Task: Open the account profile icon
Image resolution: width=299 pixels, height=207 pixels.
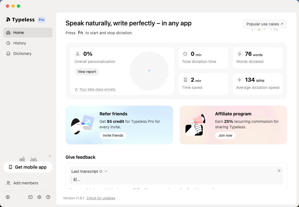Action: (8, 197)
